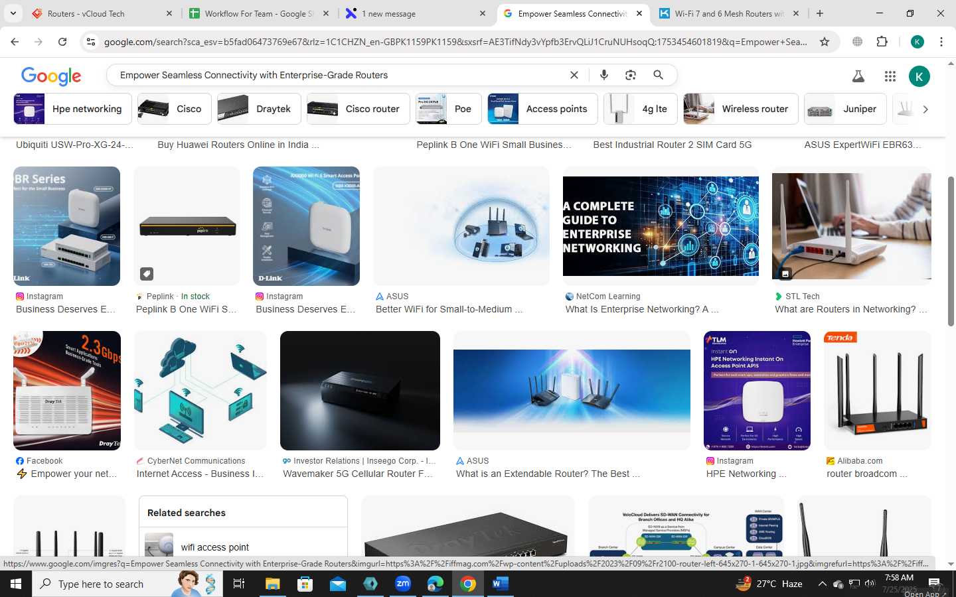This screenshot has height=597, width=956.
Task: Open the STL Tech router photo
Action: point(852,226)
